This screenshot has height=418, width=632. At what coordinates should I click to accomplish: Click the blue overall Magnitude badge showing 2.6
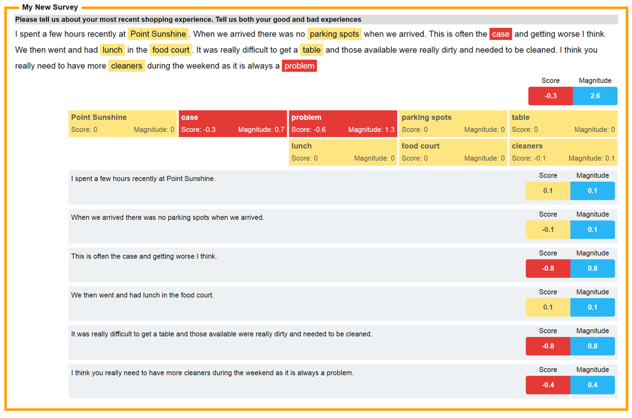[x=595, y=96]
